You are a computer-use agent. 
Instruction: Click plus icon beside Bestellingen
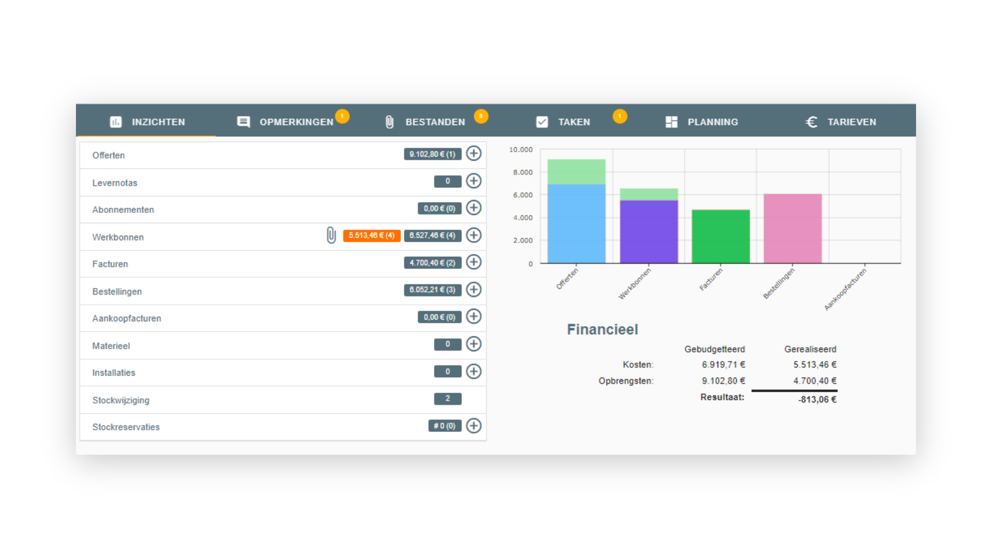pos(473,289)
